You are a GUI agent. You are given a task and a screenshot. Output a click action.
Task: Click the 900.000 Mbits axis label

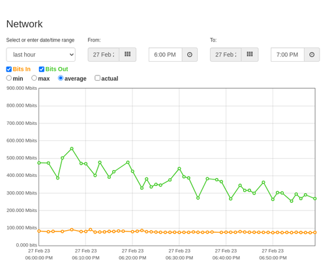coord(22,88)
